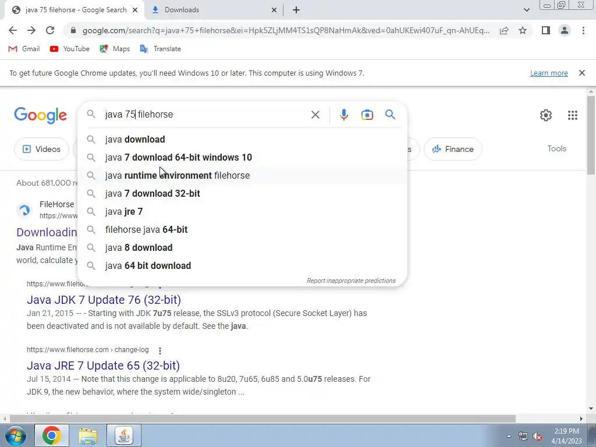Choose suggestion 'java download'

click(242, 139)
